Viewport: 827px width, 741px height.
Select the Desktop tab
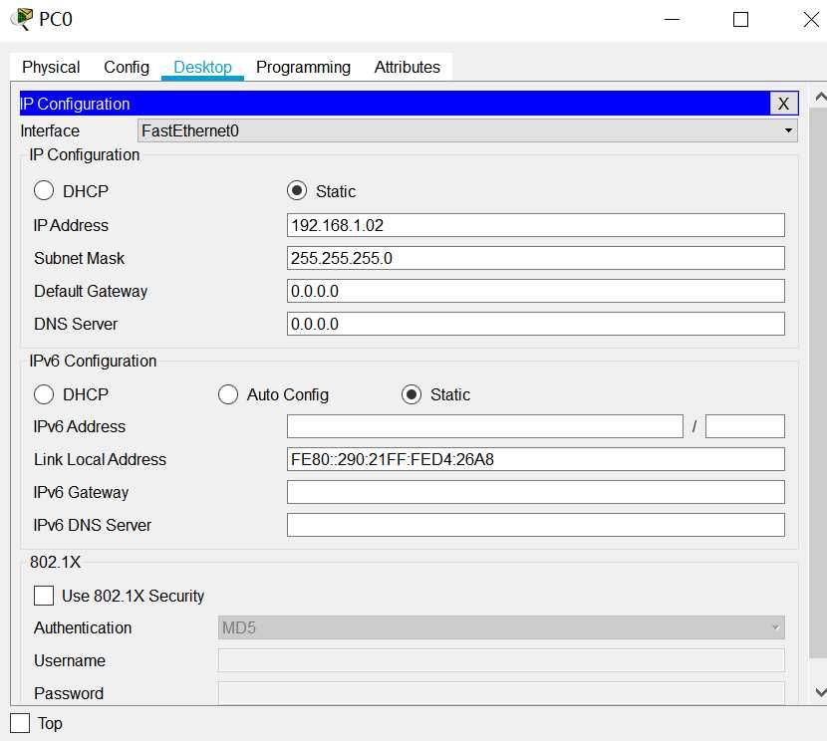coord(202,67)
